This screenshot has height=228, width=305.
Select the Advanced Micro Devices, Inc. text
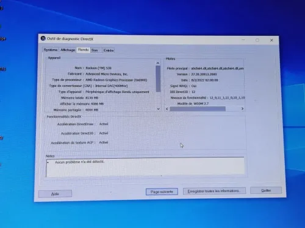[107, 74]
